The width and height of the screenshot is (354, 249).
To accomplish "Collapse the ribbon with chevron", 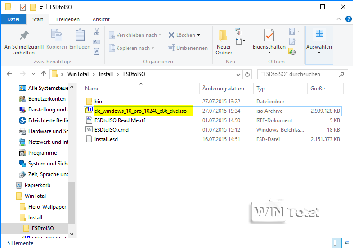I will click(339, 19).
